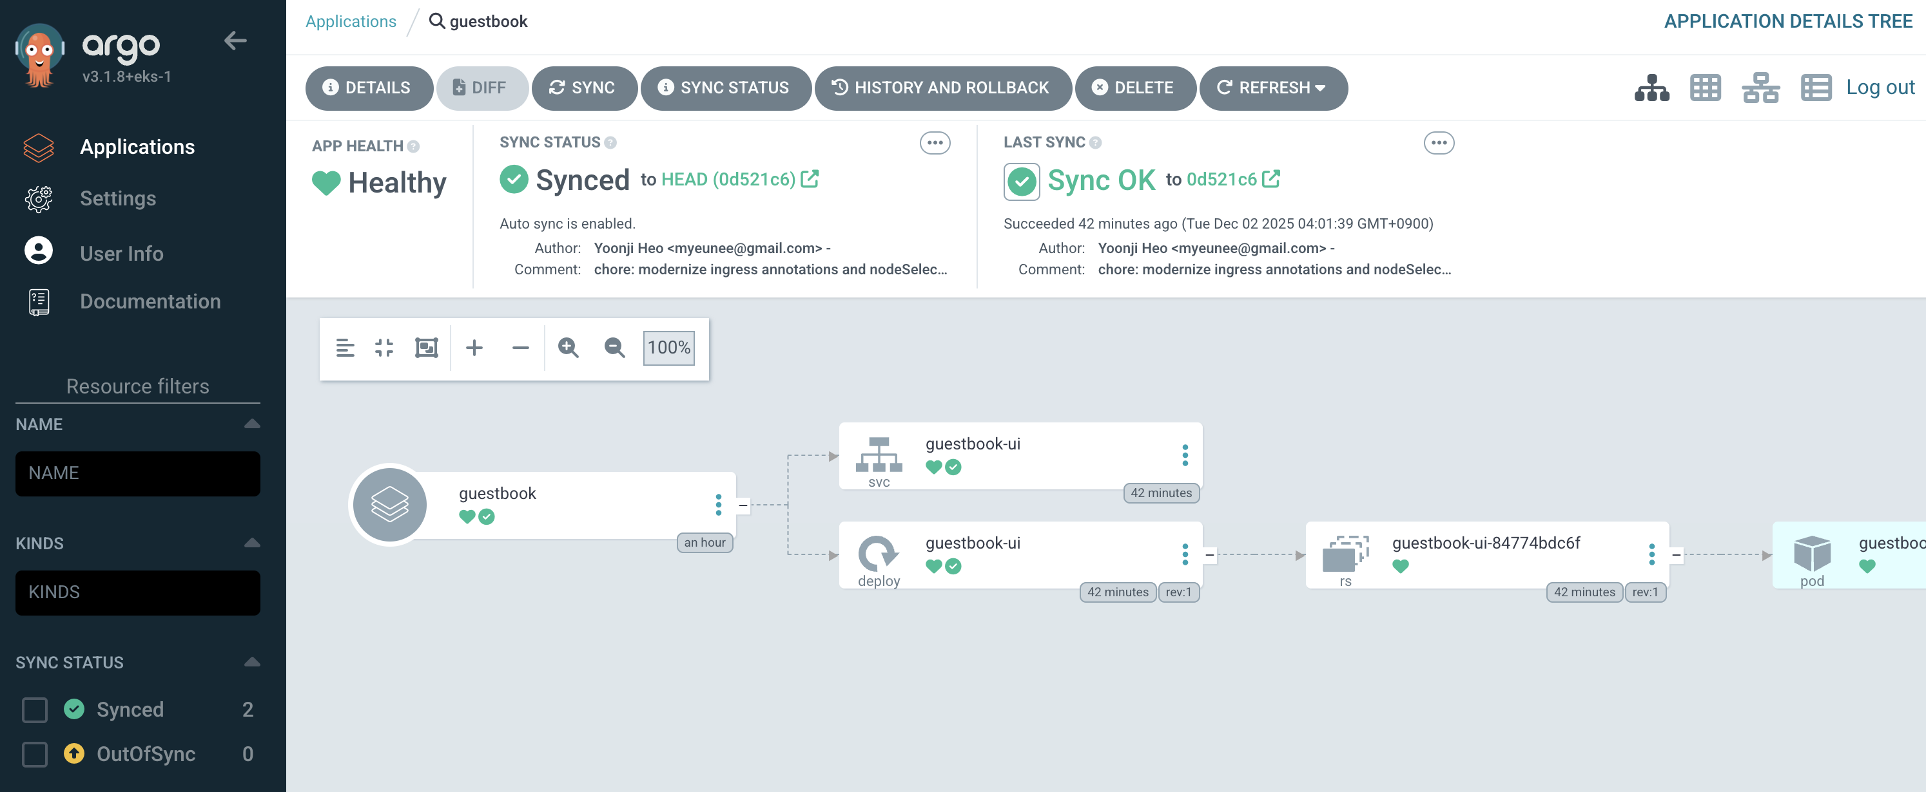Open guestbook-ui service kebab menu
The image size is (1926, 792).
pyautogui.click(x=1184, y=455)
